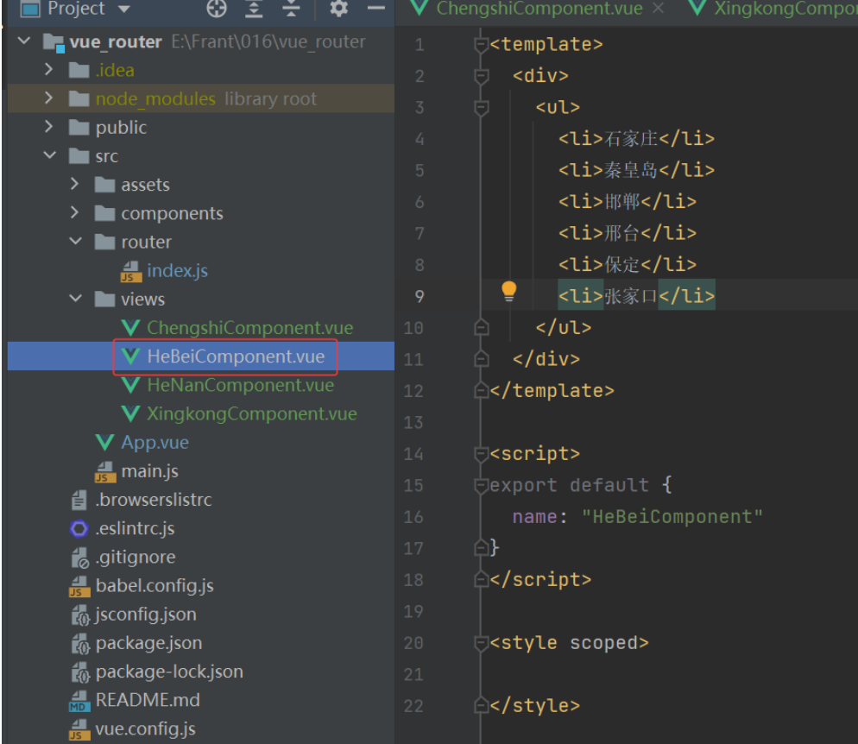
Task: Click the JS file icon beside main.js
Action: (105, 471)
